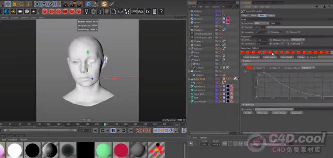Click the Arnold wireframe globe icon
Screen dimensions: 333x158
[x=93, y=12]
